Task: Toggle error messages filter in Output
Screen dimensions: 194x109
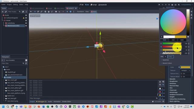Action: [x=162, y=92]
